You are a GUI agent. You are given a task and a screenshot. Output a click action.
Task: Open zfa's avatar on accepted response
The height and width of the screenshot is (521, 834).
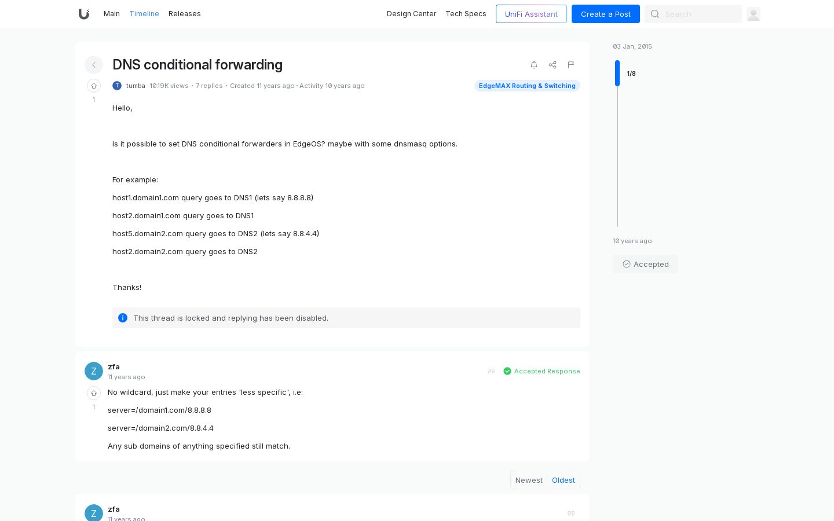click(x=94, y=371)
